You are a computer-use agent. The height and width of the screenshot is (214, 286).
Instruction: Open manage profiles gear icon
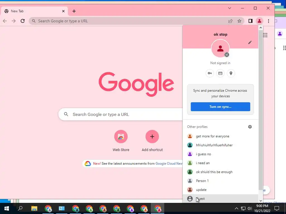click(250, 127)
